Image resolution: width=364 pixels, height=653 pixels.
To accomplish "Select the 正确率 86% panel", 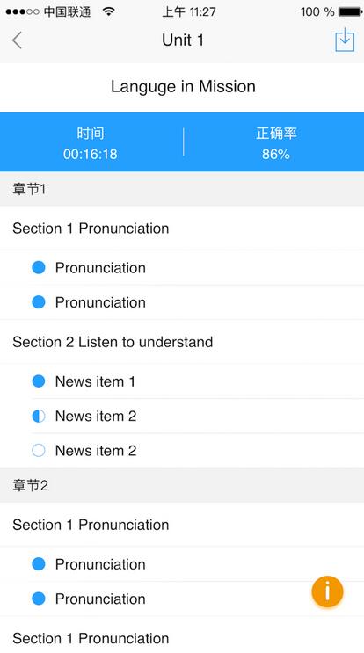I will (x=274, y=142).
